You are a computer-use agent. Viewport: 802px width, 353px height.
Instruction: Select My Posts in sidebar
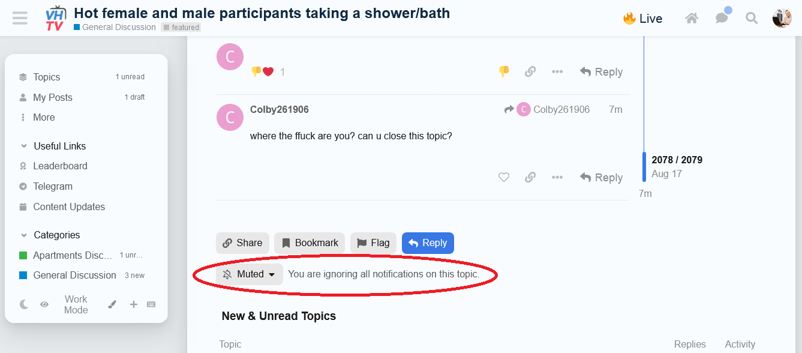tap(52, 97)
